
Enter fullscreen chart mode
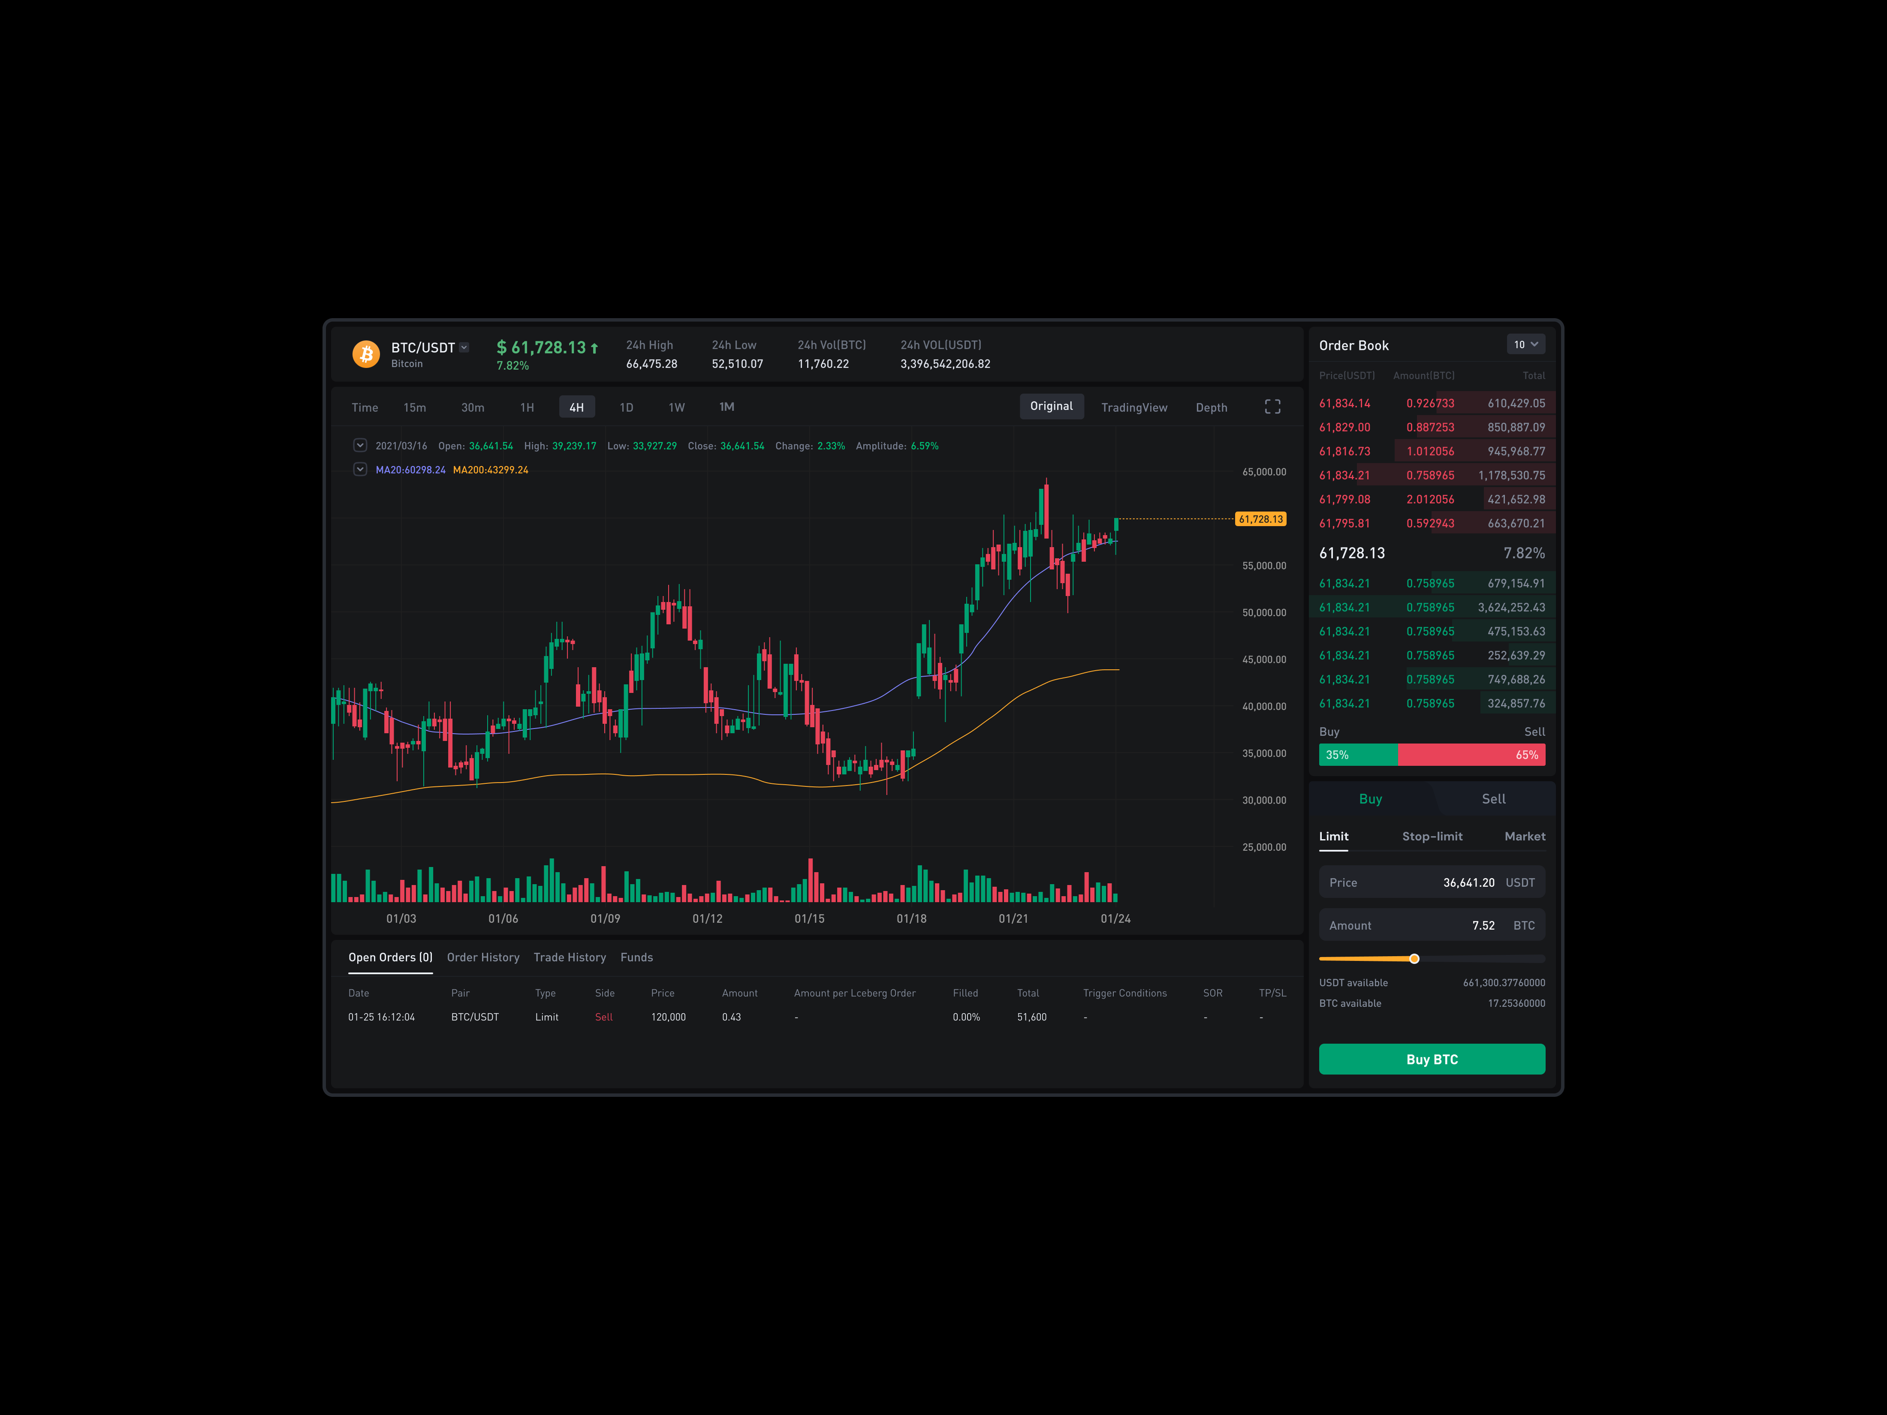pyautogui.click(x=1272, y=407)
